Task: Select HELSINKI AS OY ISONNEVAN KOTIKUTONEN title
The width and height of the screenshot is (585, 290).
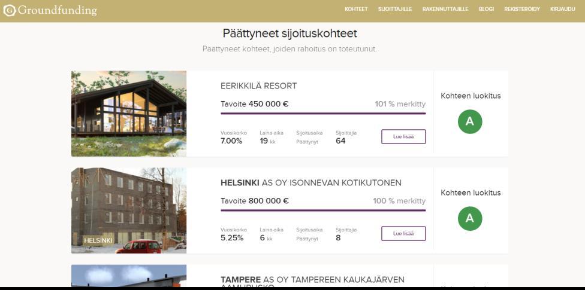Action: 310,183
